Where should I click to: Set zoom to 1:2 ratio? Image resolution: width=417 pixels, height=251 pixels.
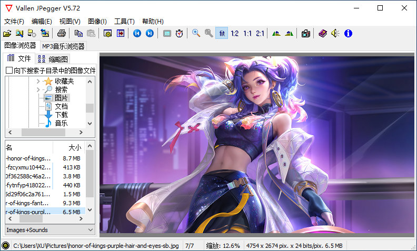235,34
